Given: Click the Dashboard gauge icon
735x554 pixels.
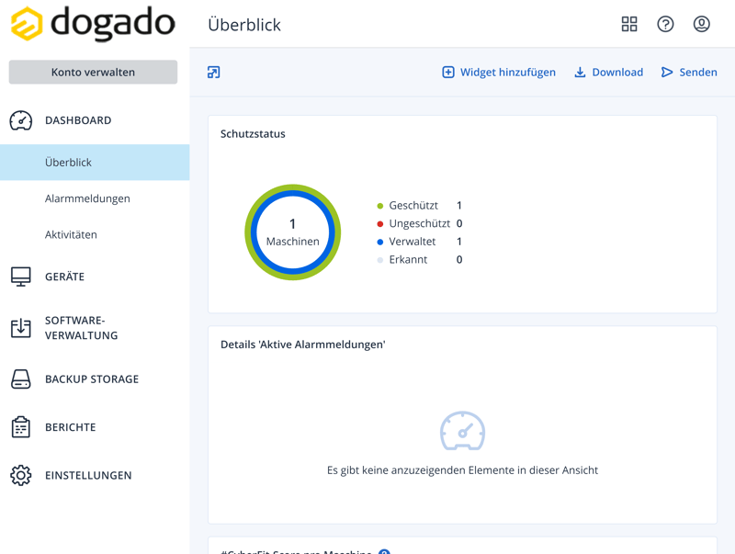Looking at the screenshot, I should coord(21,120).
